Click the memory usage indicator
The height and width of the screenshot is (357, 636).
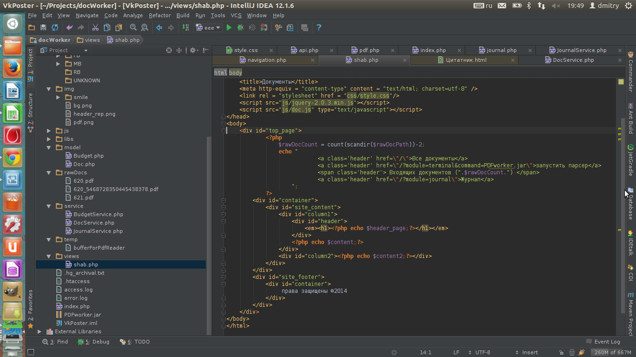coord(613,352)
